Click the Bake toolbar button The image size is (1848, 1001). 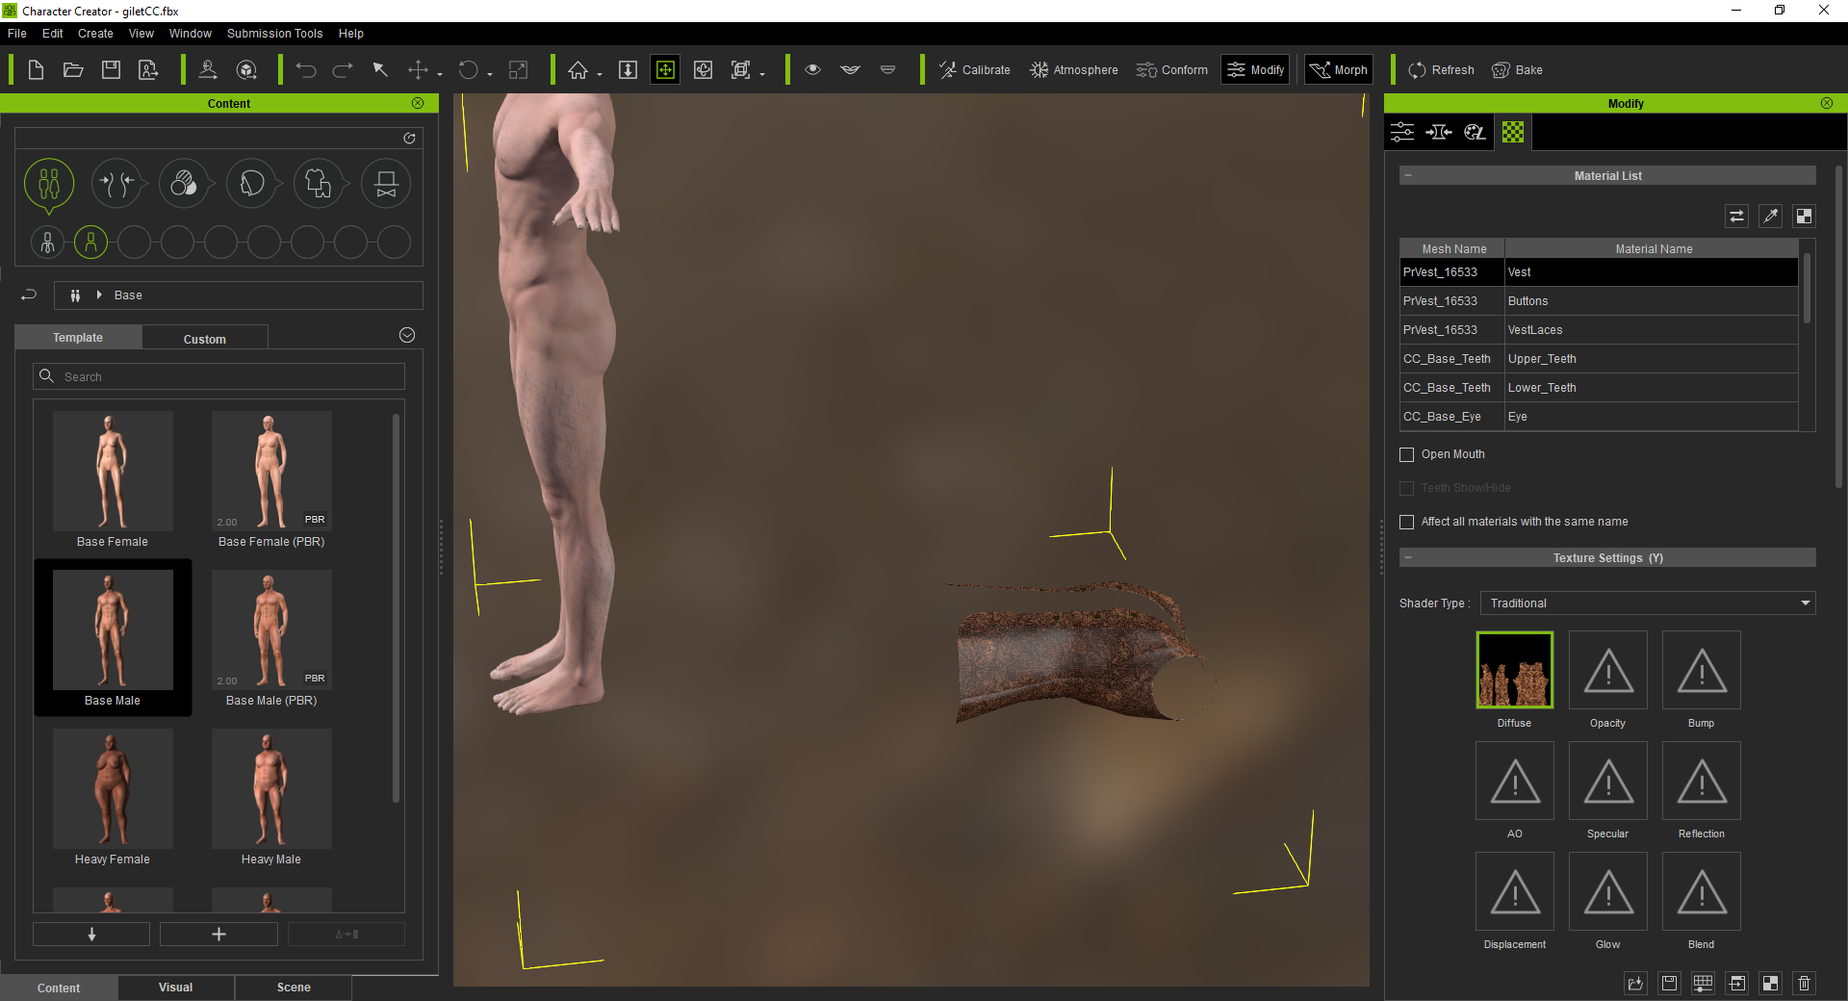click(x=1517, y=70)
